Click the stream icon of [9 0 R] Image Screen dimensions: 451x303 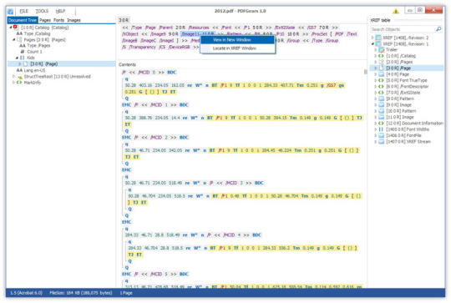click(382, 104)
